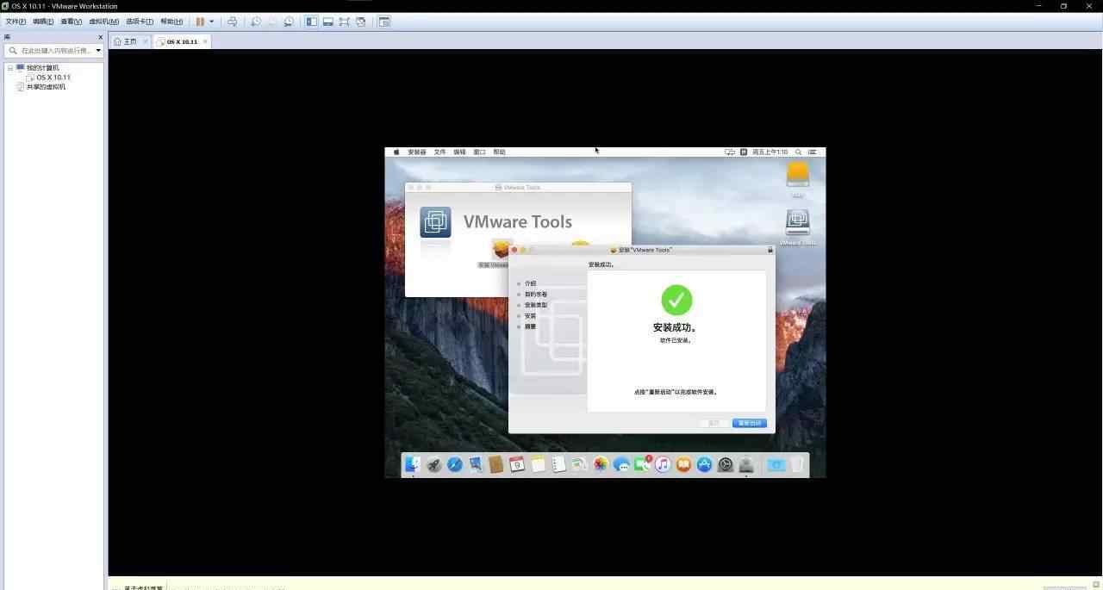The image size is (1103, 590).
Task: Click the VMware Tools drive desktop icon
Action: click(x=797, y=223)
